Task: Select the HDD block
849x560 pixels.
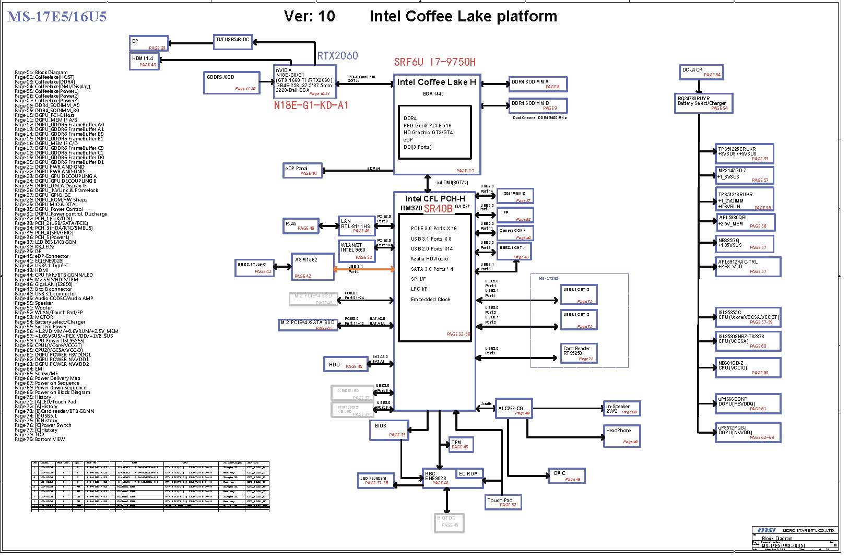Action: (x=346, y=364)
